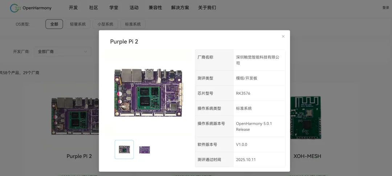This screenshot has width=392, height=176.
Task: Click the 登录 link
Action: 385,8
